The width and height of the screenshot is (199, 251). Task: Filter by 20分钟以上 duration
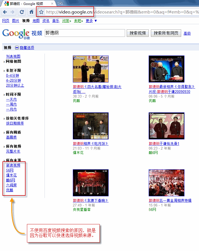[15, 85]
